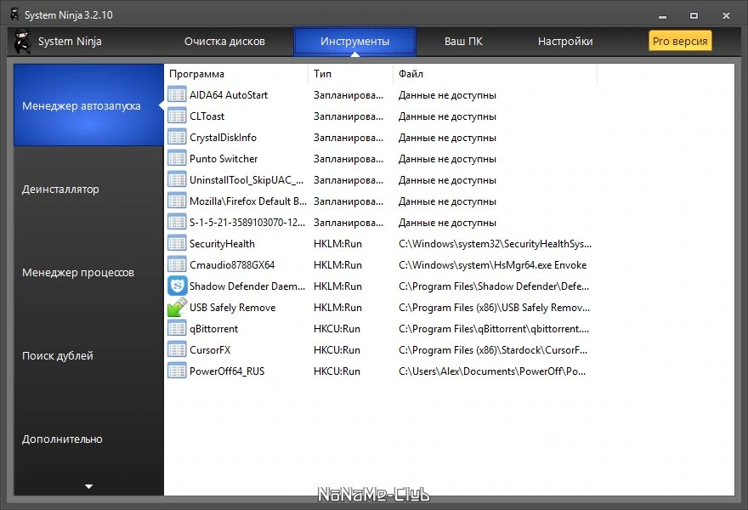
Task: Click the C:\Program Files\Shadow Defender path
Action: click(x=494, y=286)
